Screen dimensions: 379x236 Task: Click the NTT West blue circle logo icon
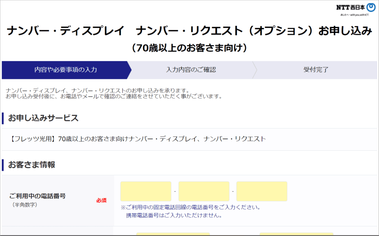(370, 8)
